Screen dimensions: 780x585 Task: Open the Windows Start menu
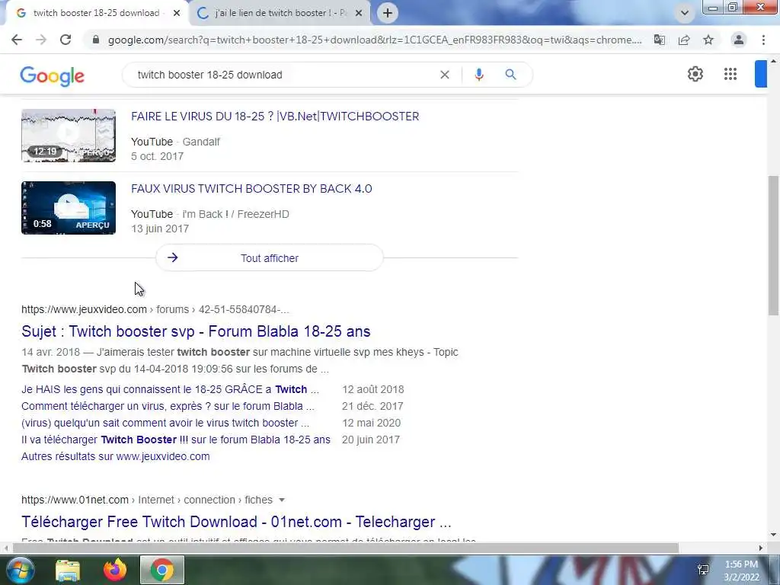19,570
